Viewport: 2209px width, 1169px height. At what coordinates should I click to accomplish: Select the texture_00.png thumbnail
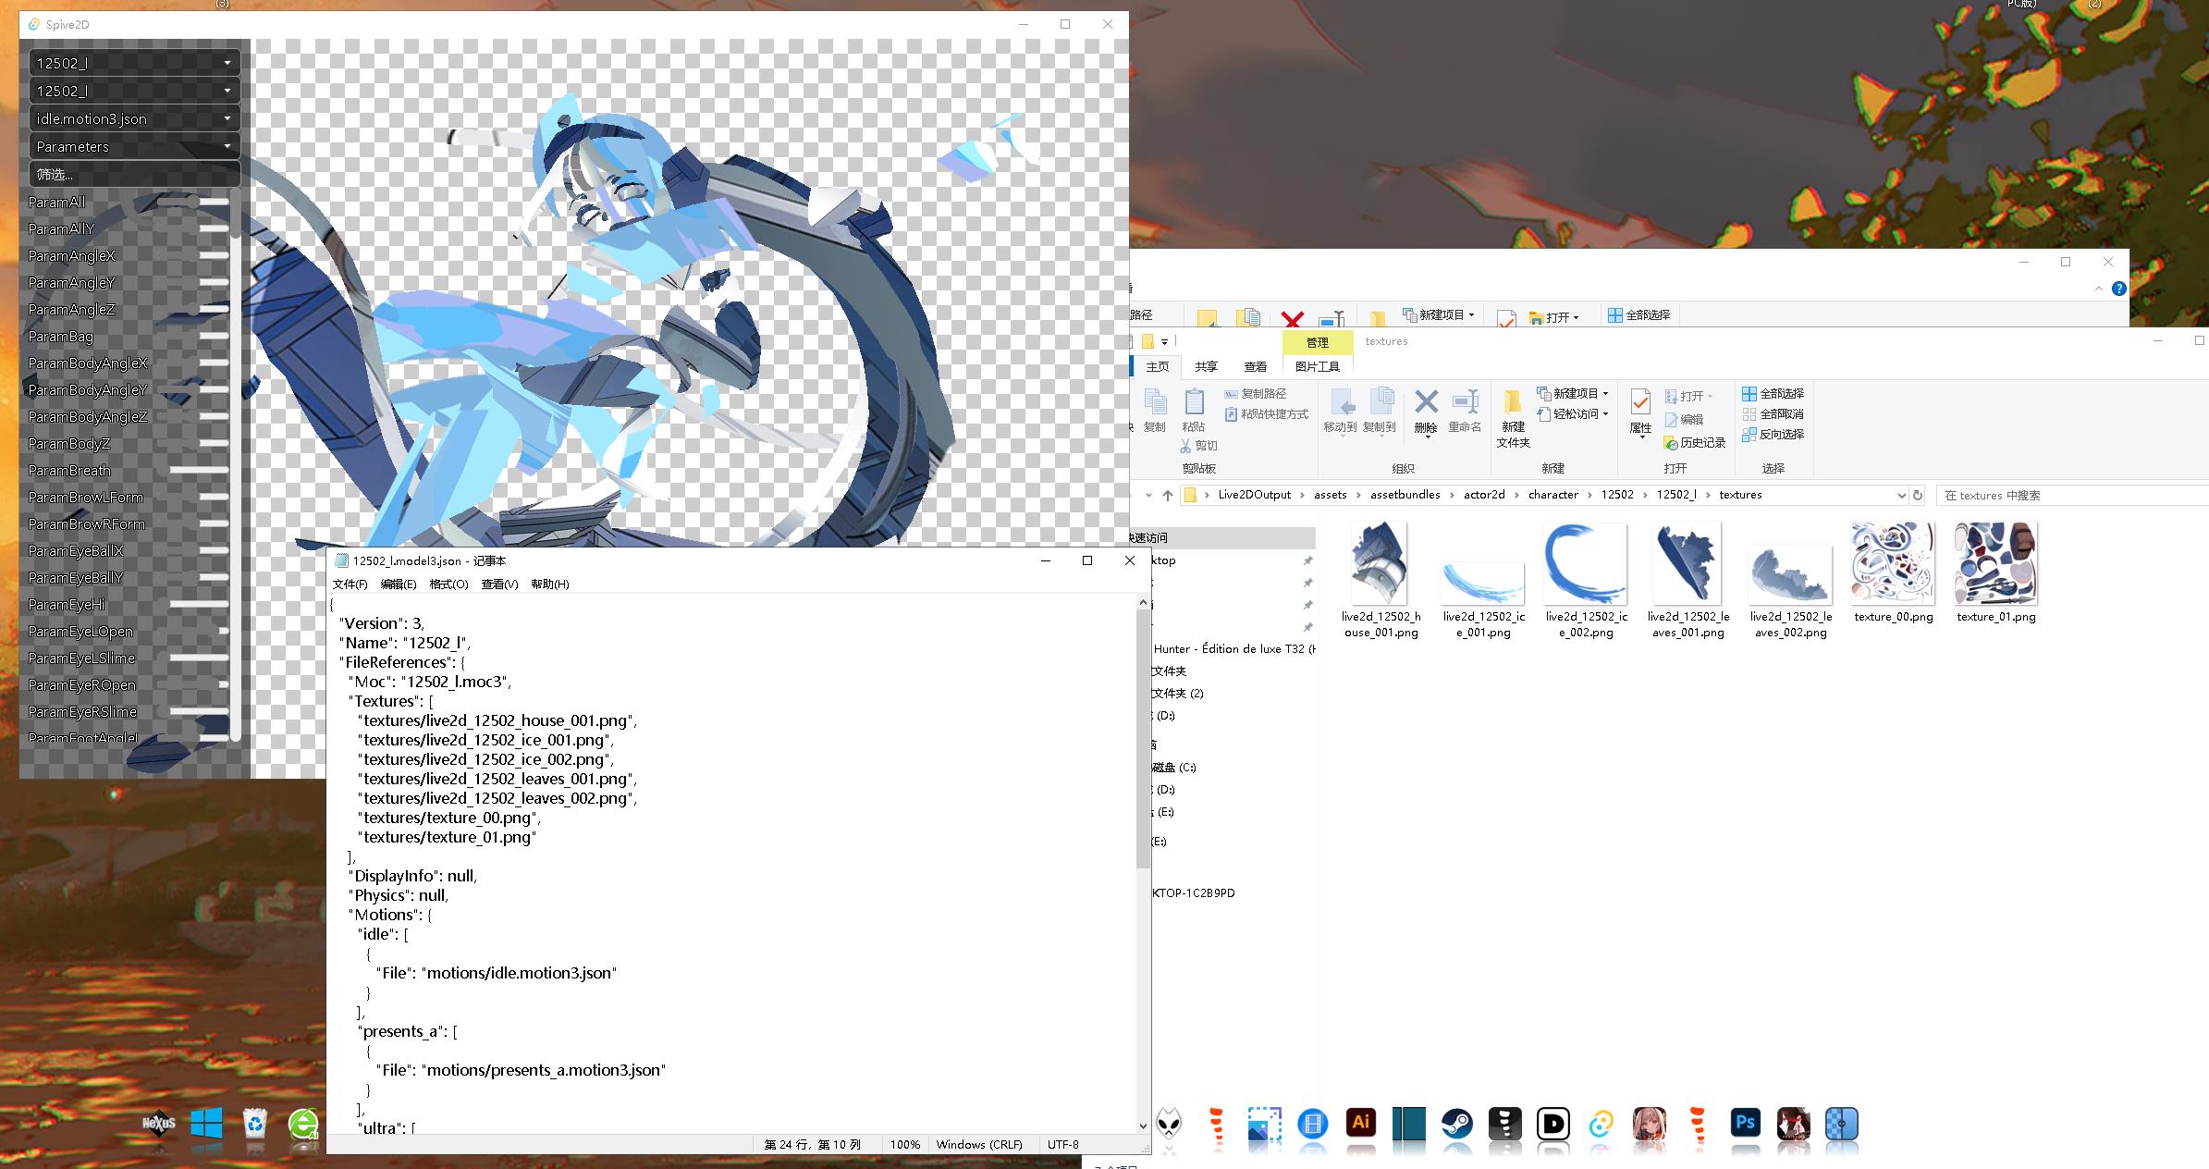pyautogui.click(x=1893, y=564)
